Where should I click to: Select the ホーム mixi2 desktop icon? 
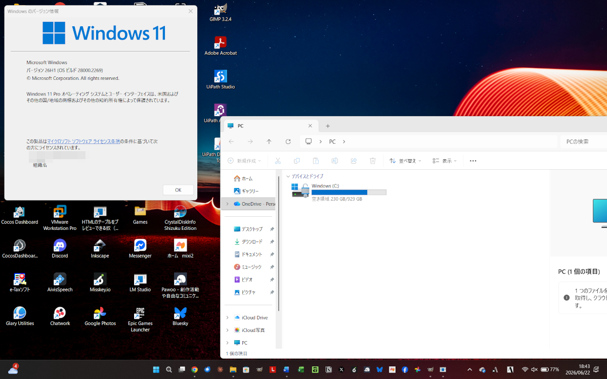[180, 249]
